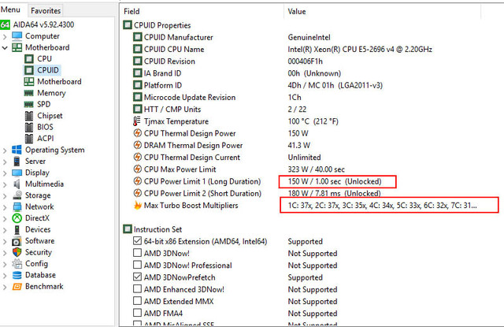
Task: Click the Database icon in the sidebar
Action: pos(16,275)
